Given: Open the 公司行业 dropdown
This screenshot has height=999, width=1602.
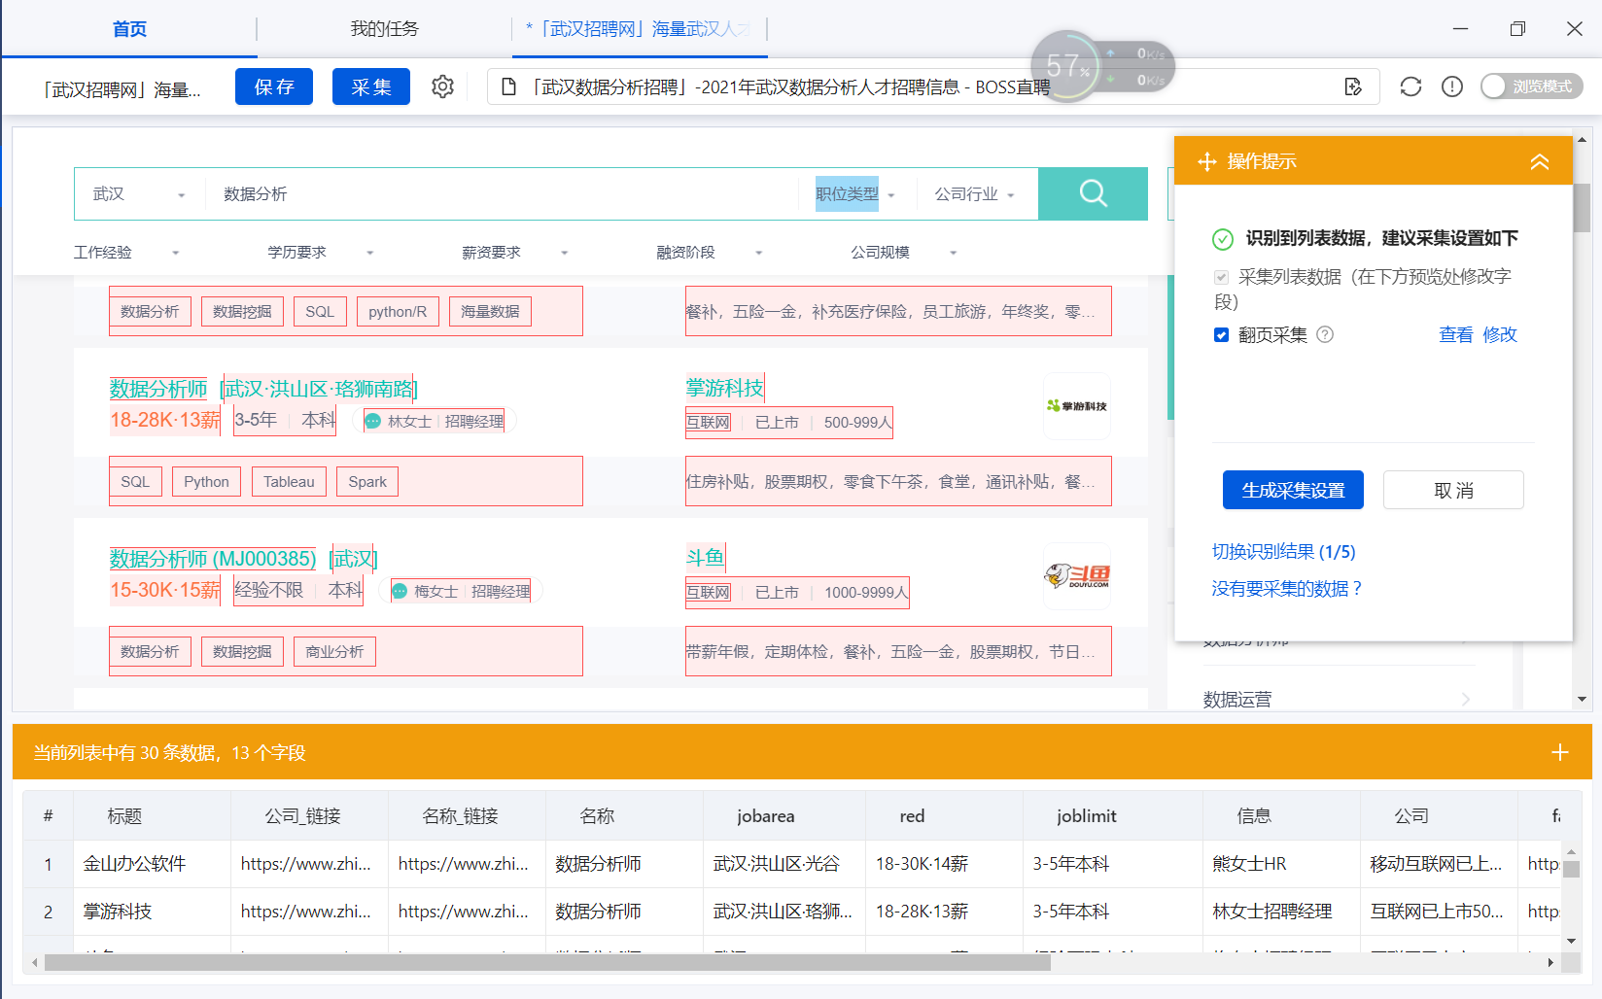Looking at the screenshot, I should [x=974, y=194].
